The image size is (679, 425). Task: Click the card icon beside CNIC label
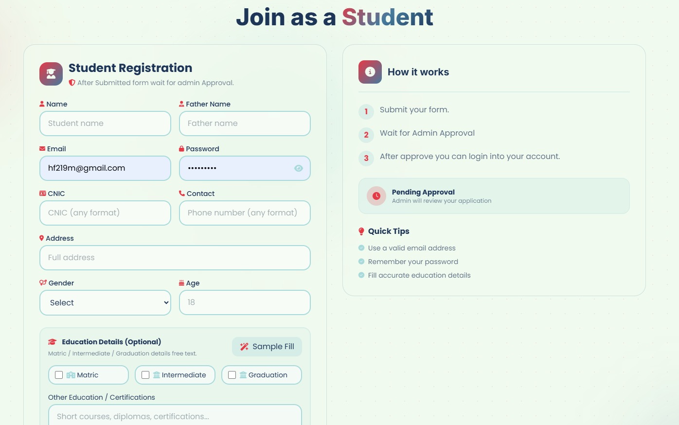click(42, 194)
